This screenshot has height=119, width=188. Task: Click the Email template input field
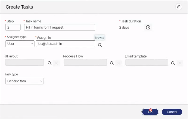[x=147, y=62]
